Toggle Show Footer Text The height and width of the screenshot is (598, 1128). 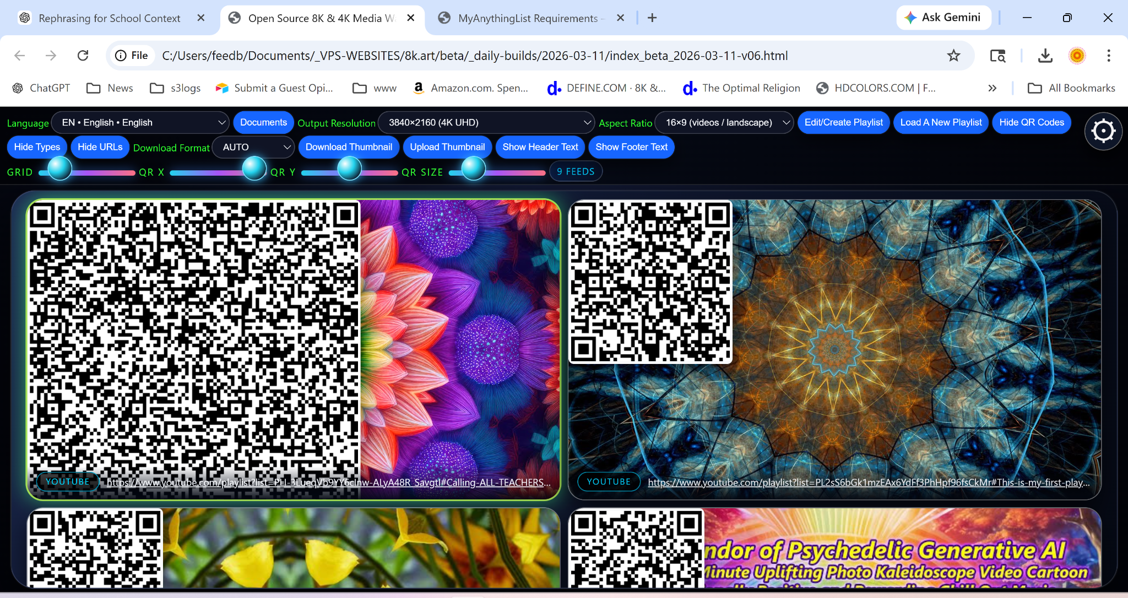[631, 147]
